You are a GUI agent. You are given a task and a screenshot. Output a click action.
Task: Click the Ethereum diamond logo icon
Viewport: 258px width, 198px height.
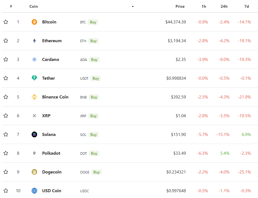(x=34, y=41)
